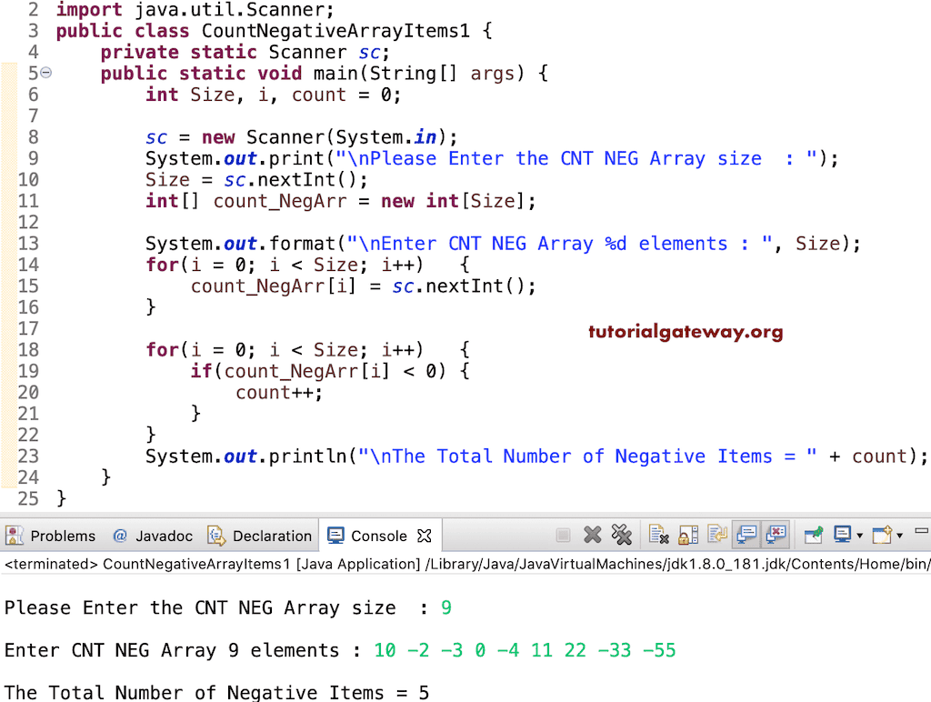This screenshot has width=931, height=702.
Task: Remove the terminated launch
Action: (593, 536)
